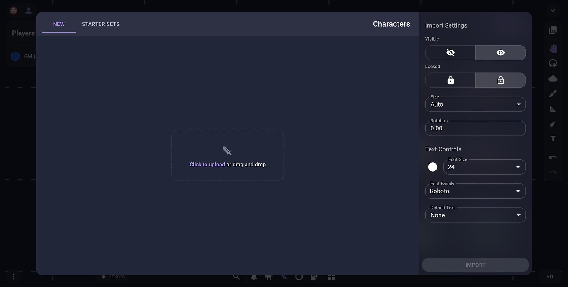Open the text color swatch circle

coord(433,167)
